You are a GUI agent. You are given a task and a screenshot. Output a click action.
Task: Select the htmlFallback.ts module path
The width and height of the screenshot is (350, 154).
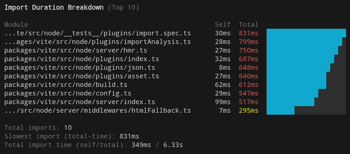[x=97, y=110]
